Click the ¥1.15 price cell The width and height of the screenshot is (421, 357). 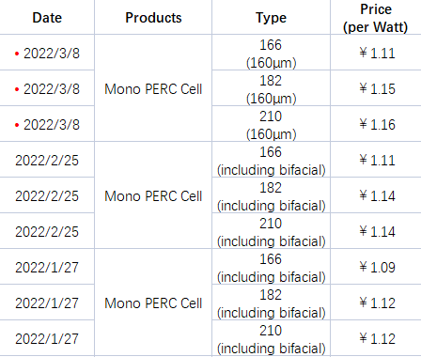point(376,88)
